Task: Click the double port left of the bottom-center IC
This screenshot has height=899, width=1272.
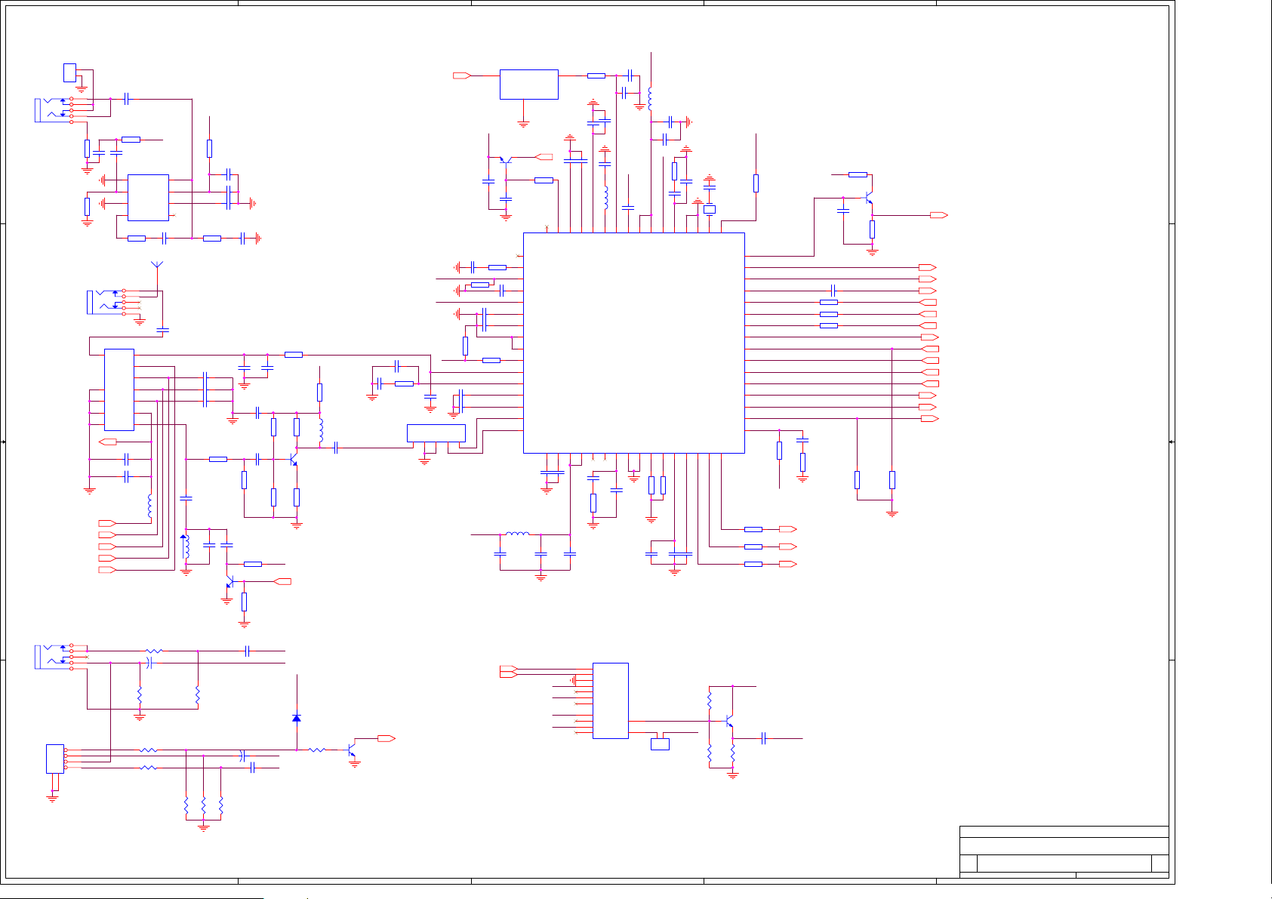Action: coord(509,672)
